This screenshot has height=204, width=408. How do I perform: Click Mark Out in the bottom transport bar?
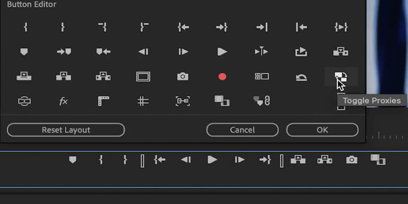pyautogui.click(x=125, y=160)
